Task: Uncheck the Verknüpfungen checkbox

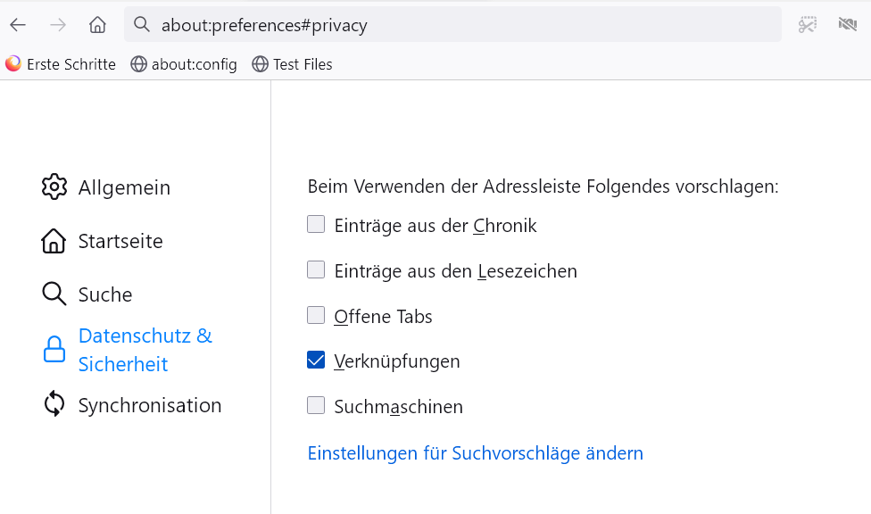Action: (x=316, y=361)
